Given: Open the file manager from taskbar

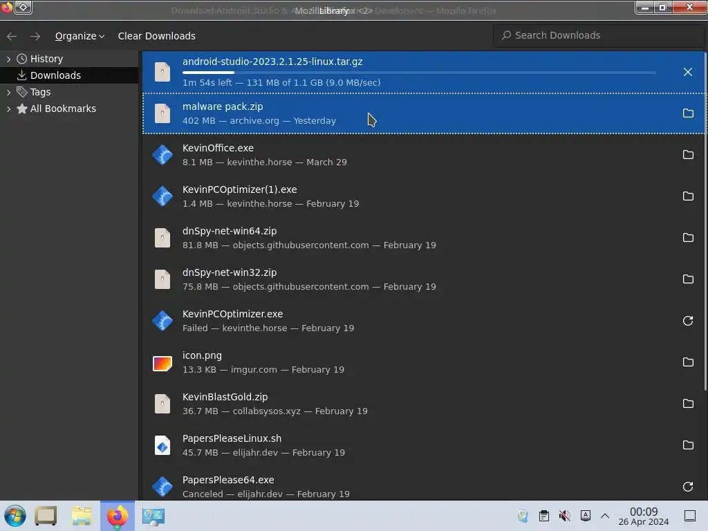Looking at the screenshot, I should point(82,516).
